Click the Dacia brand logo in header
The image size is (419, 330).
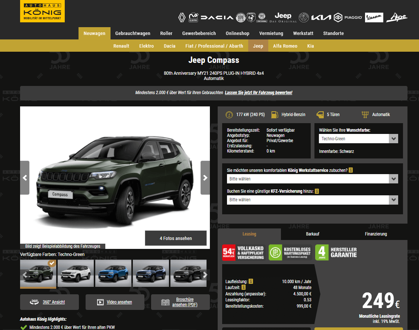coord(217,17)
